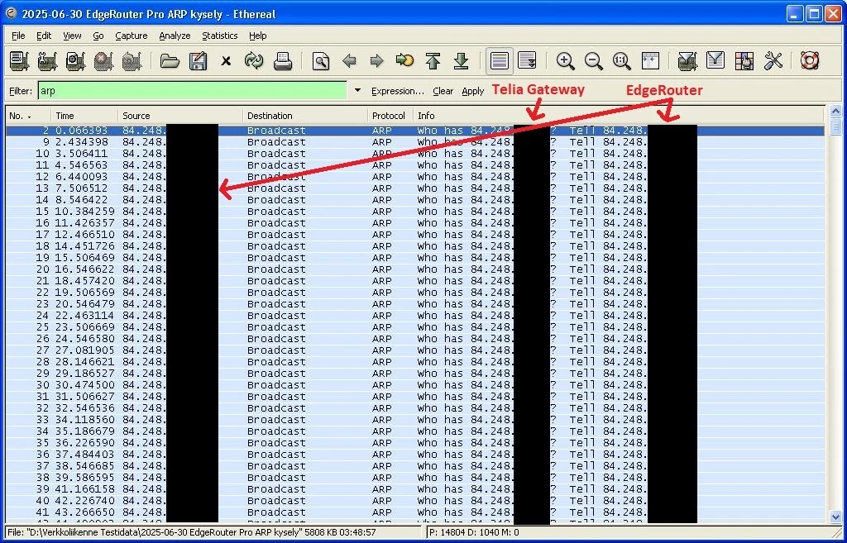Screen dimensions: 847x543
Task: Reset zoom to 100% icon
Action: (622, 61)
